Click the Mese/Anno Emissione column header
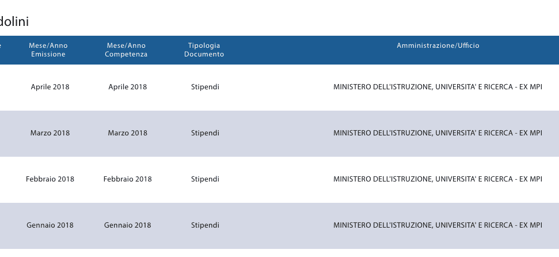 coord(48,50)
